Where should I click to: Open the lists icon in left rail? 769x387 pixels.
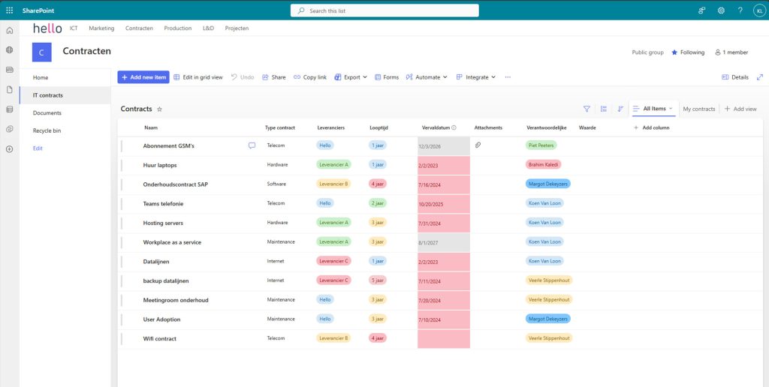point(9,109)
